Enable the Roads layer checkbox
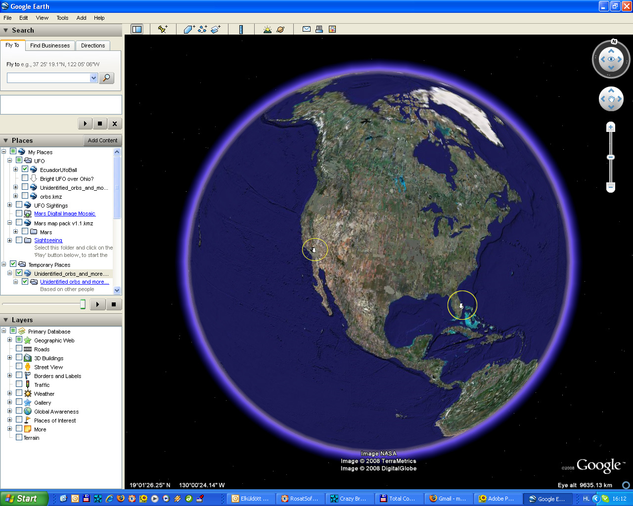Viewport: 633px width, 506px height. [x=19, y=348]
